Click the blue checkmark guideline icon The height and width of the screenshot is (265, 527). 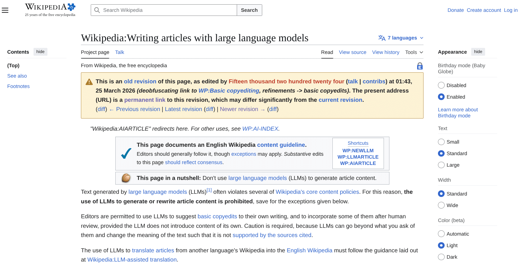click(x=126, y=153)
